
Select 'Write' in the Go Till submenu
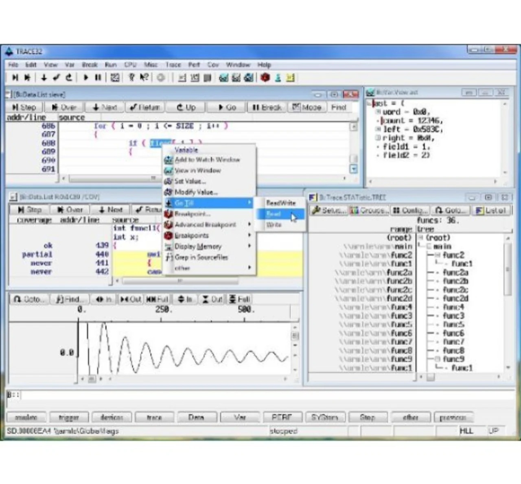[x=274, y=225]
